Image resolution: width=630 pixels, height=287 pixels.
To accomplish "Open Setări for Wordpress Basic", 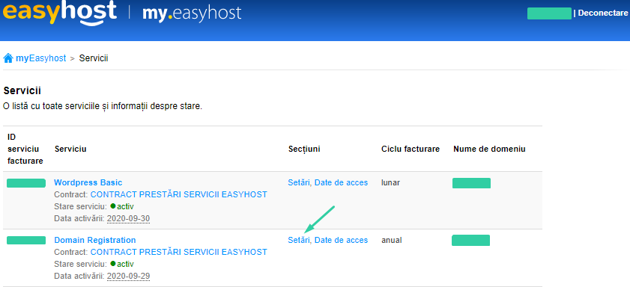I will (x=299, y=183).
